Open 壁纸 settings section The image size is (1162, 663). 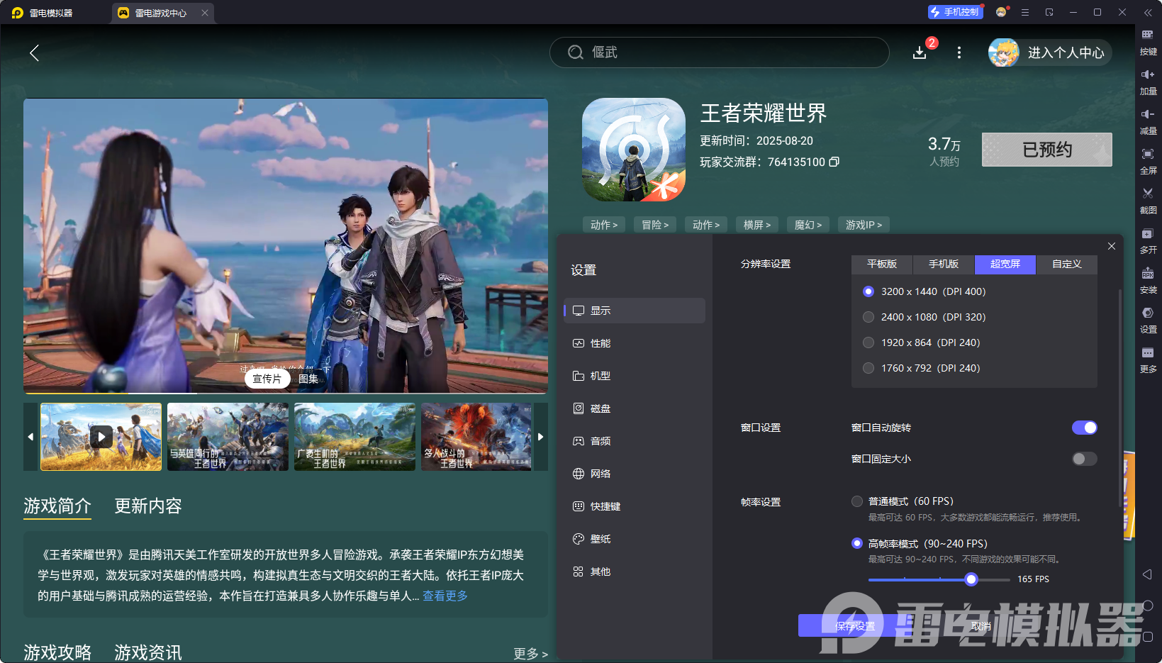click(x=635, y=539)
